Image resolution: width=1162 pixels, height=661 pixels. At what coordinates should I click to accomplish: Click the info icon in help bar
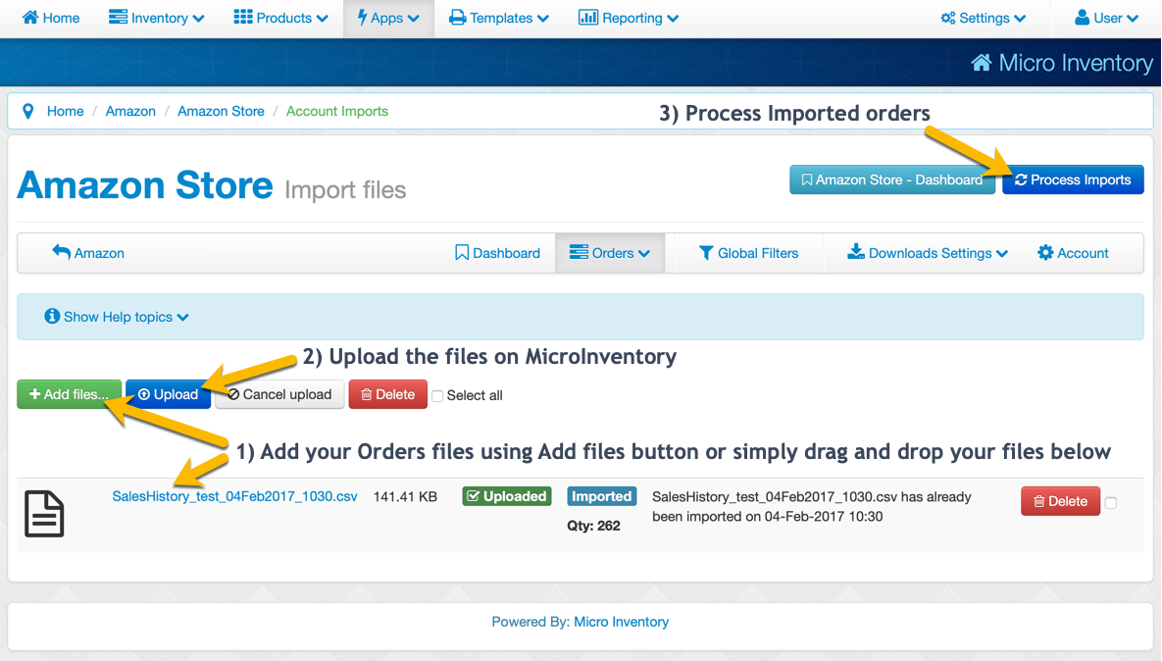point(52,317)
